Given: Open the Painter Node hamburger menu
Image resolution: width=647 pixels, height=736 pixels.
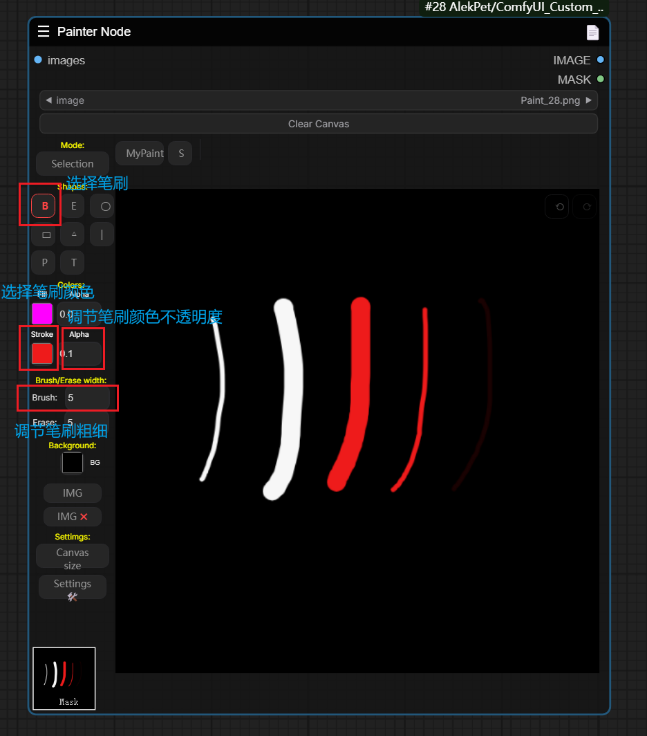Looking at the screenshot, I should coord(44,32).
